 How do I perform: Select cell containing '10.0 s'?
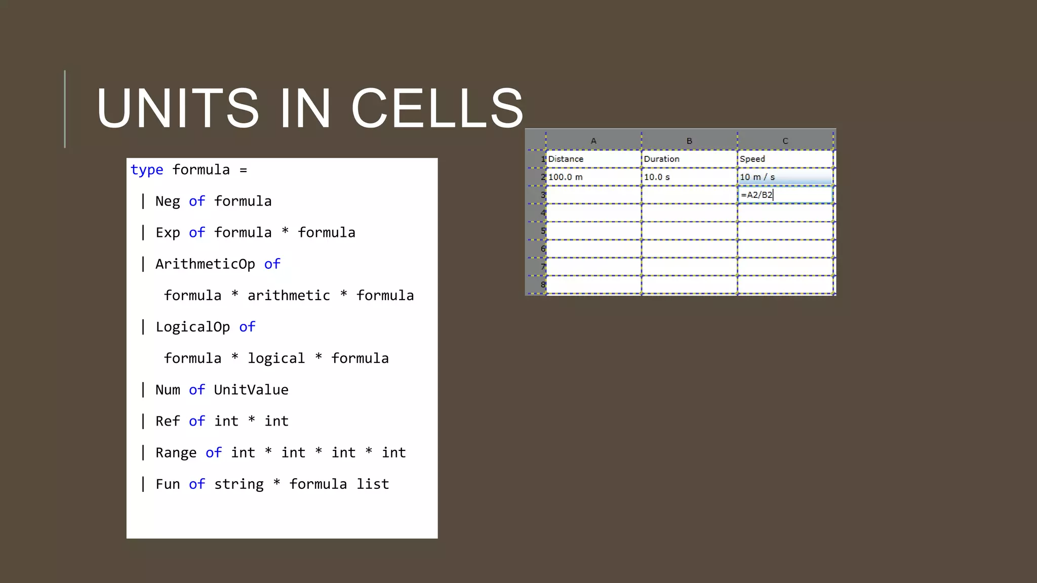(x=689, y=177)
